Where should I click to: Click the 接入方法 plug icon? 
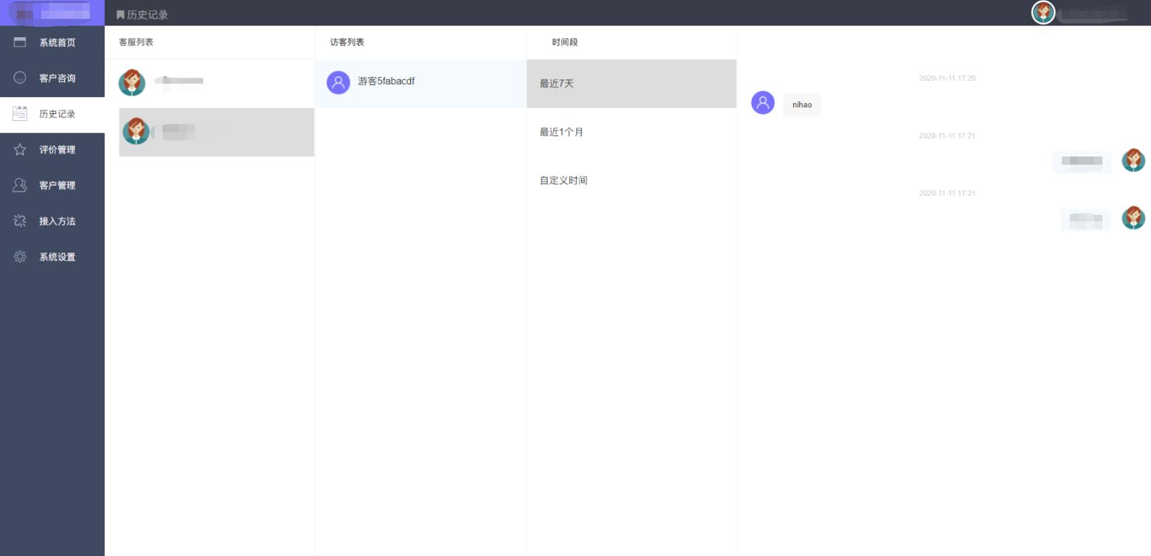pyautogui.click(x=20, y=221)
